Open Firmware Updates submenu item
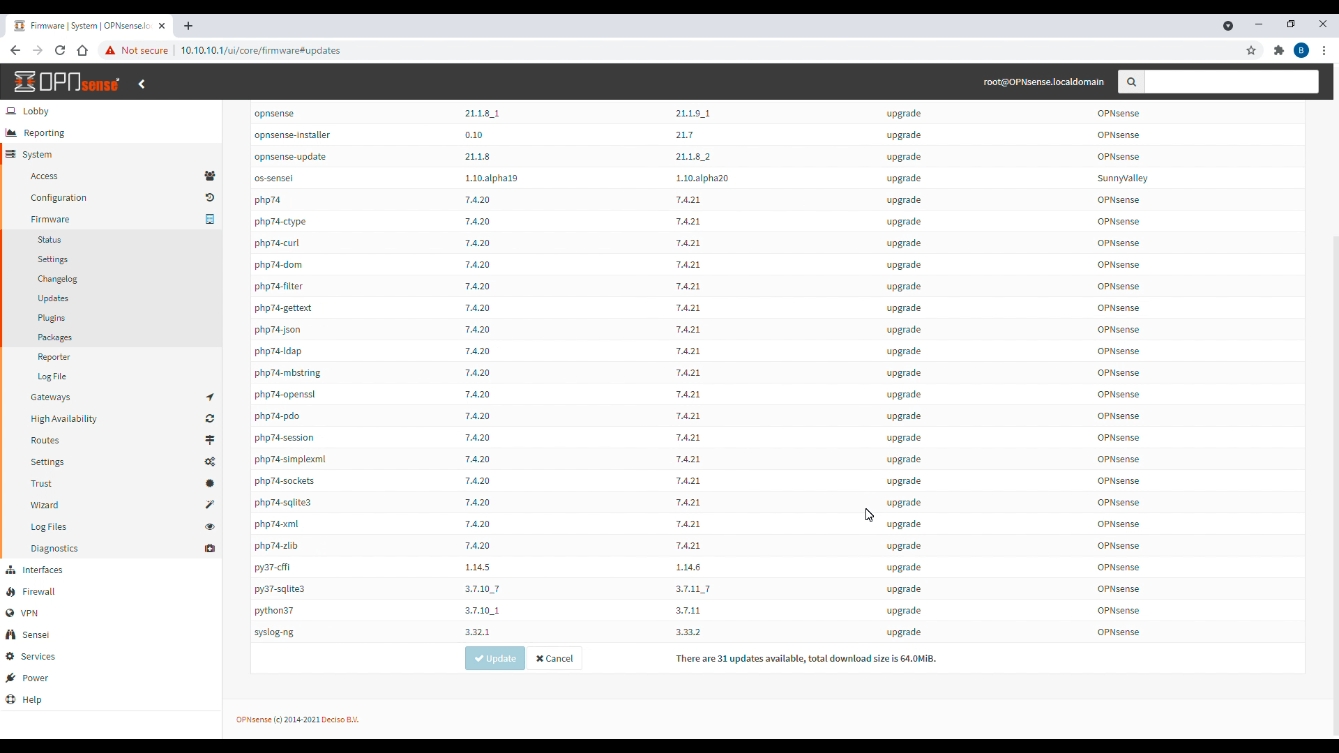1339x753 pixels. [x=53, y=298]
